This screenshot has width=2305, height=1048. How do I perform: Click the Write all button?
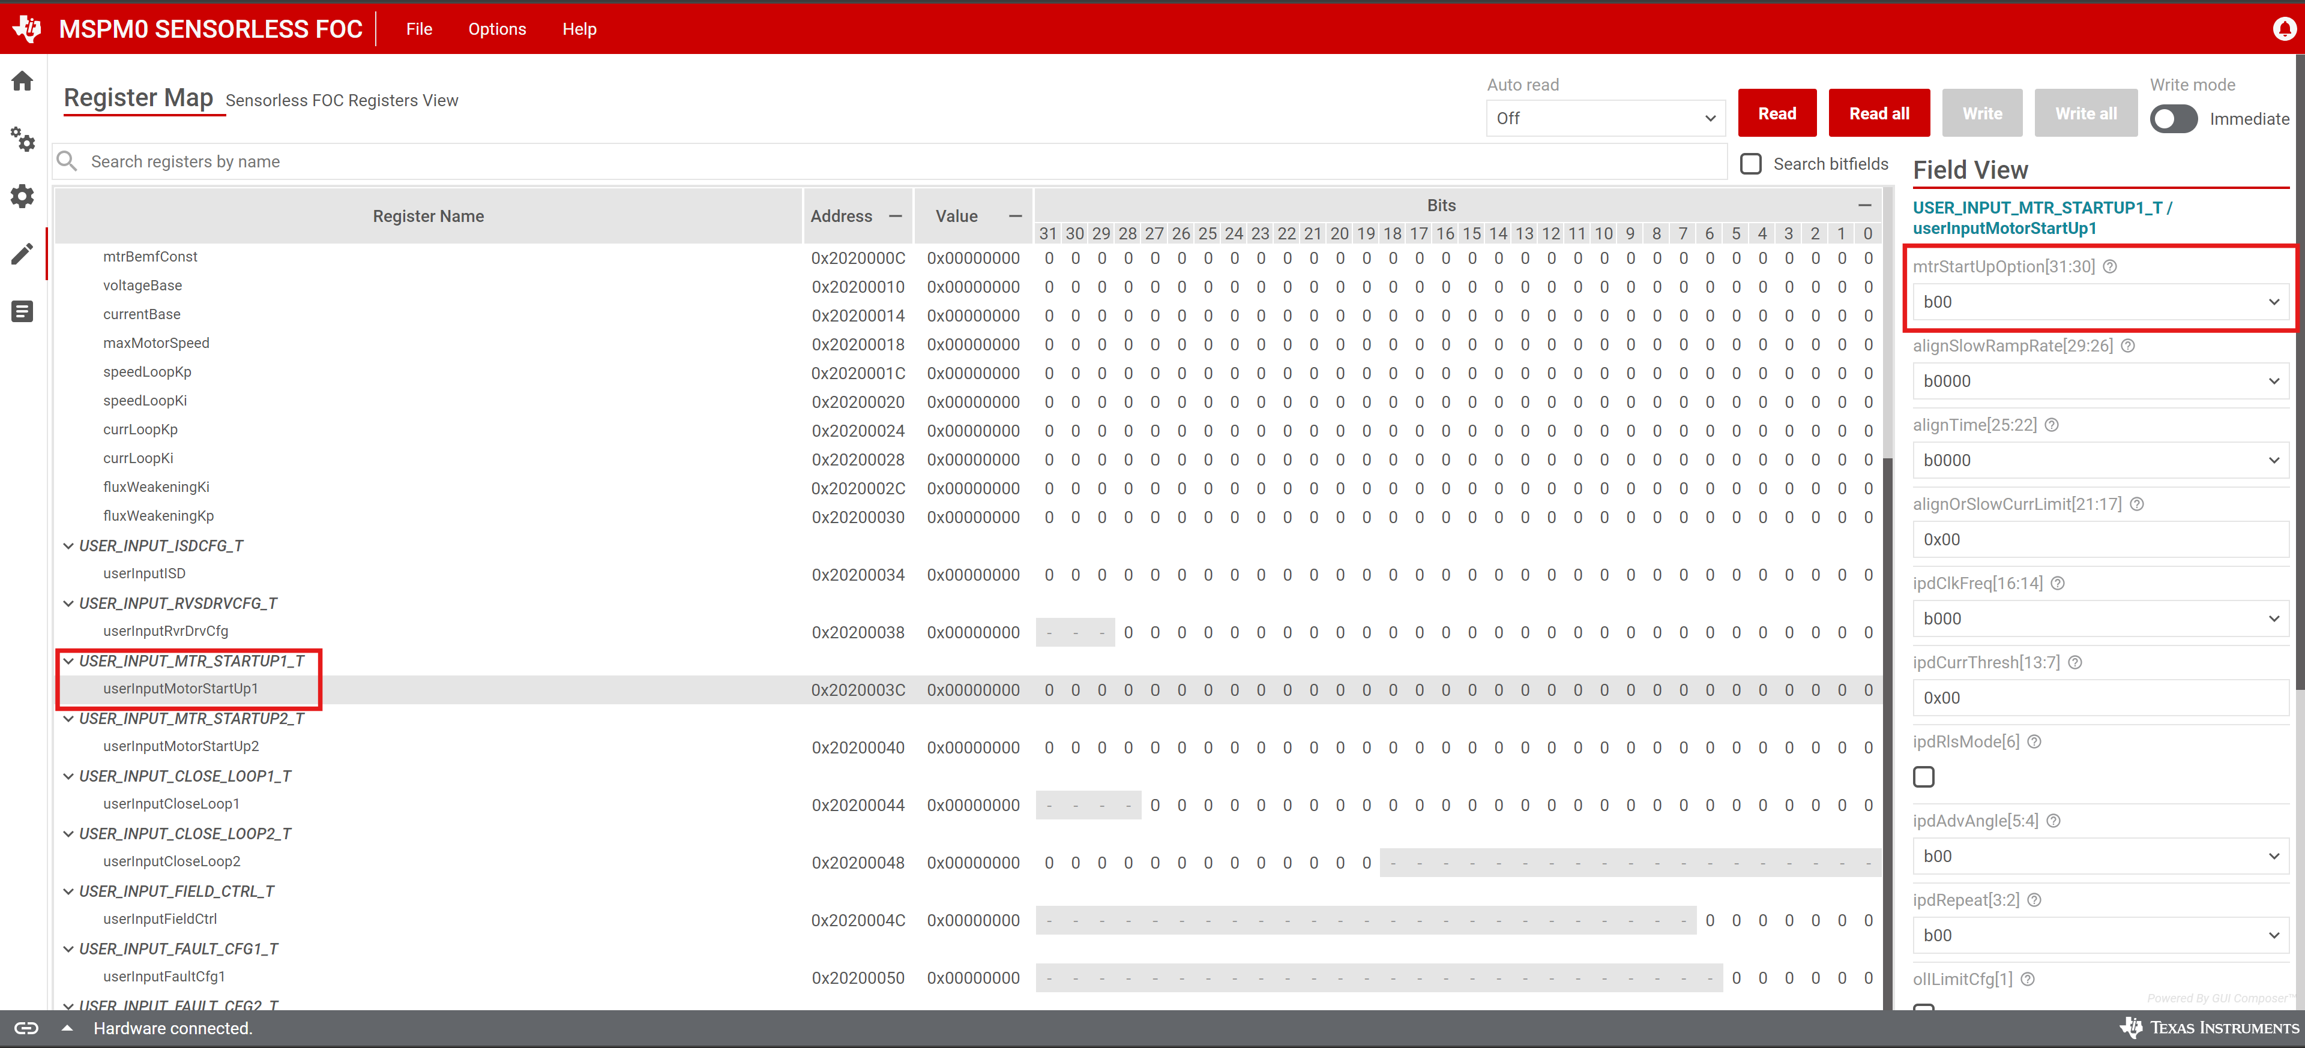tap(2086, 113)
